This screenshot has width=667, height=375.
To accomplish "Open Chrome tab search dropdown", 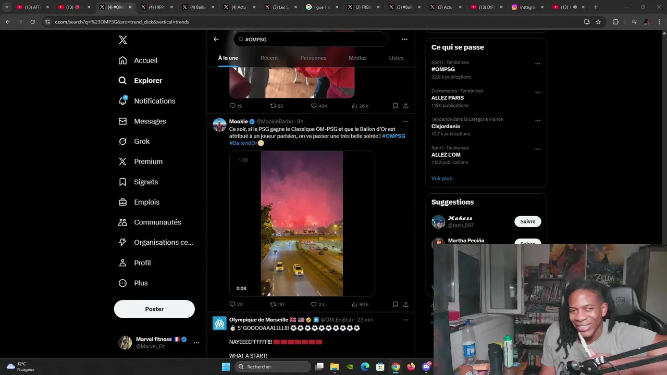I will tap(7, 7).
